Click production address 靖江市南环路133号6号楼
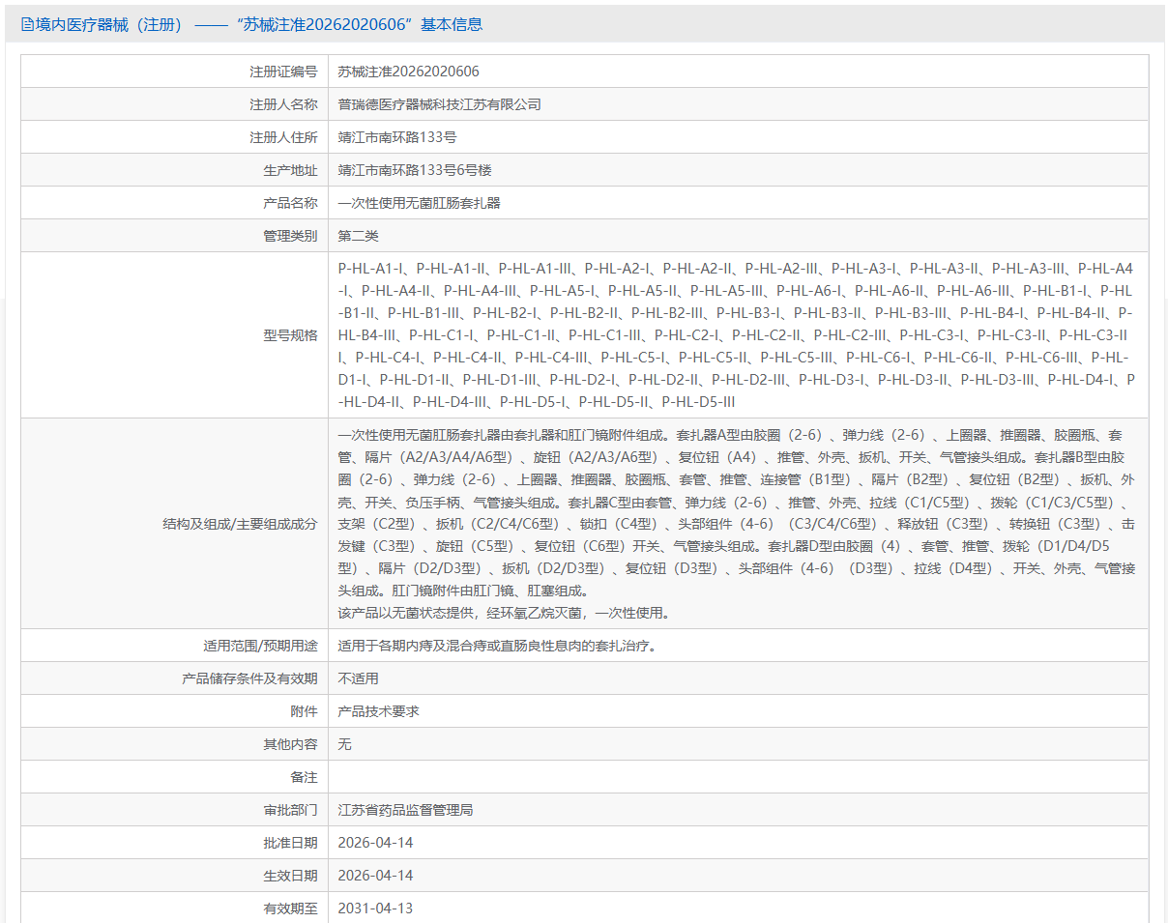Viewport: 1168px width, 923px height. pos(415,170)
